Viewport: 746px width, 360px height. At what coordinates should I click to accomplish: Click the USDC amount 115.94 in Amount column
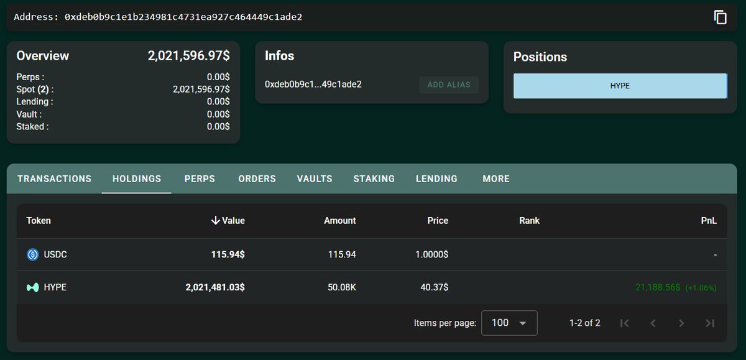coord(342,254)
